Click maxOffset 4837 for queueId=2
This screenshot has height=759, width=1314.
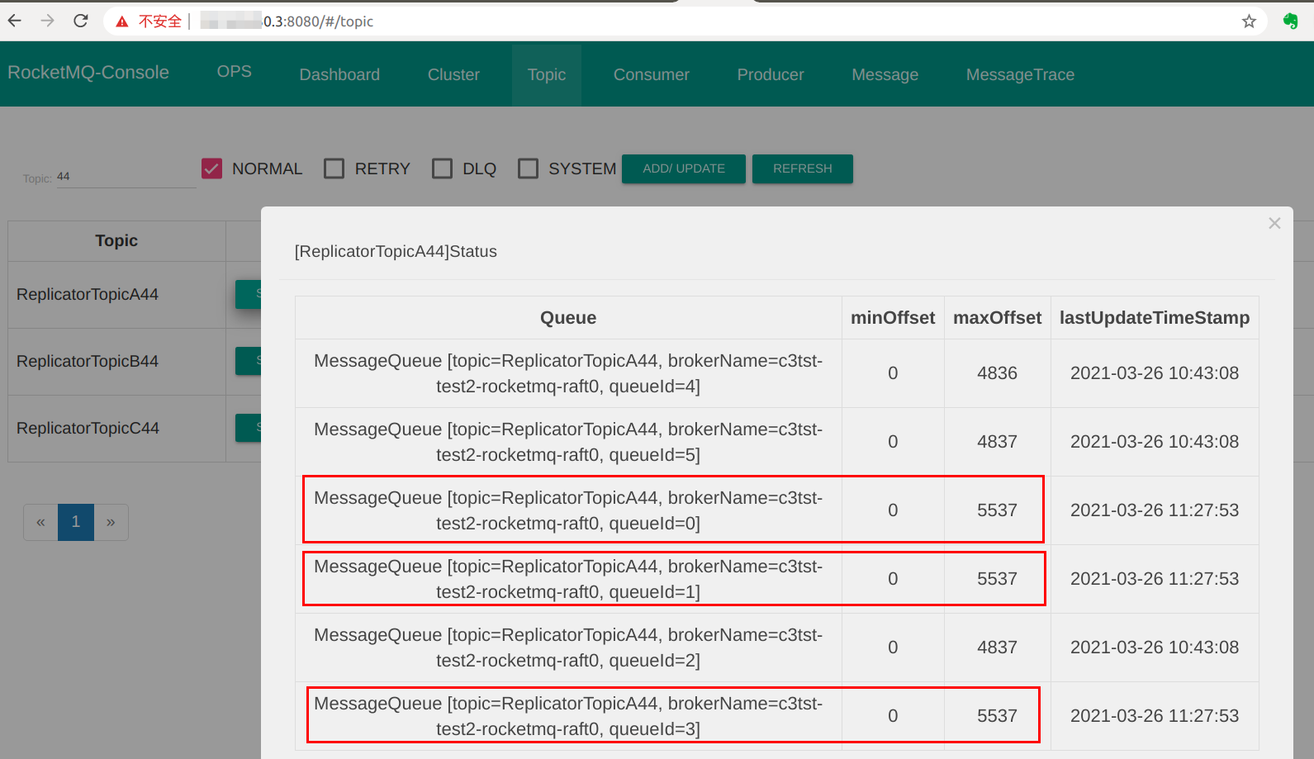coord(998,648)
